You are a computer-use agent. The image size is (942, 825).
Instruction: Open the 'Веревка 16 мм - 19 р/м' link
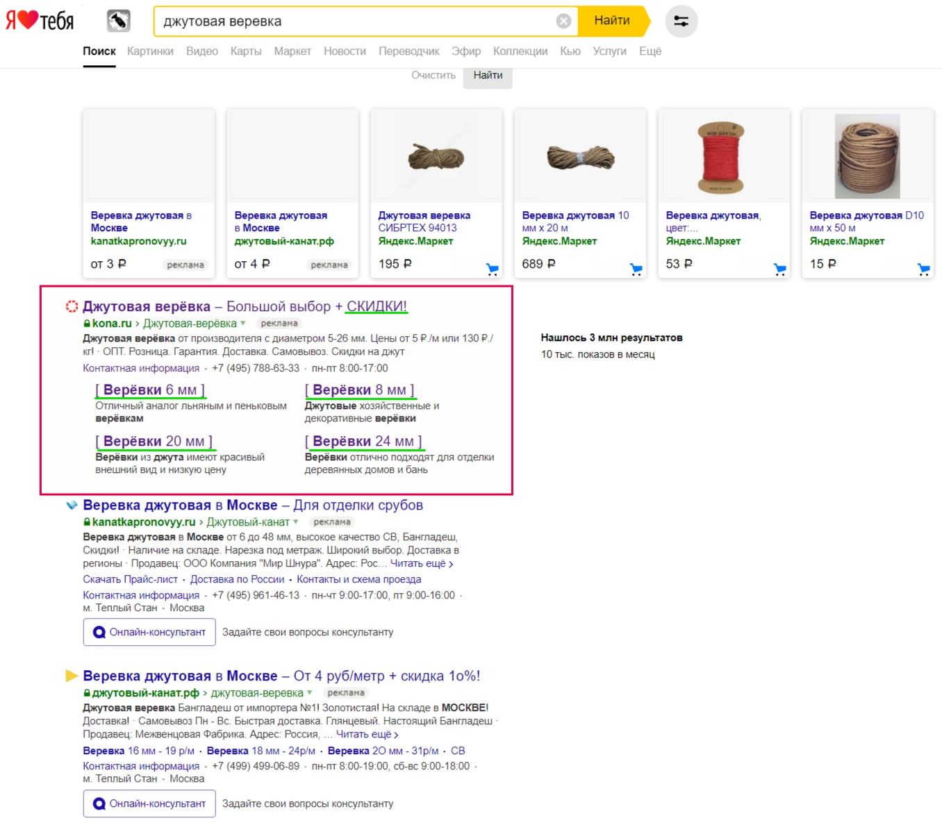click(139, 751)
